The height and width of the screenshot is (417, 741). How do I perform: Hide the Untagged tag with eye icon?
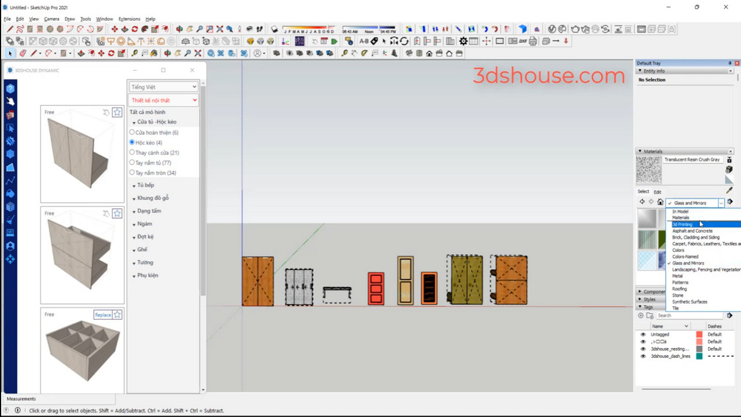click(x=643, y=335)
